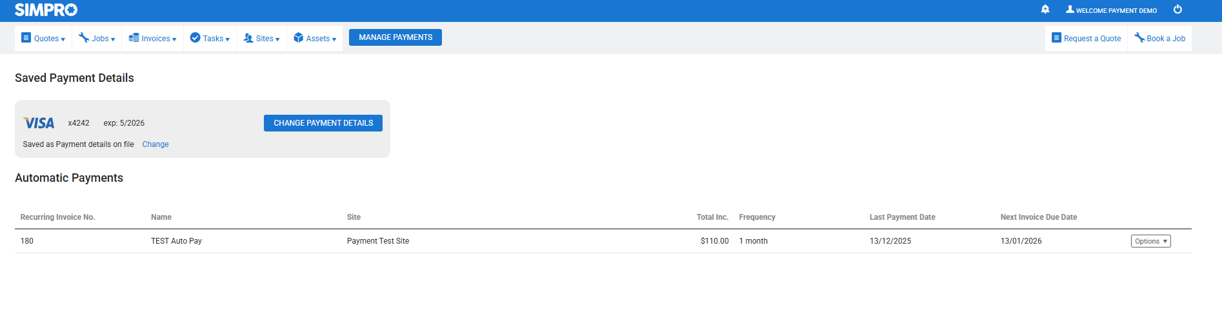Click the Visa card logo
This screenshot has height=321, width=1222.
click(x=39, y=123)
